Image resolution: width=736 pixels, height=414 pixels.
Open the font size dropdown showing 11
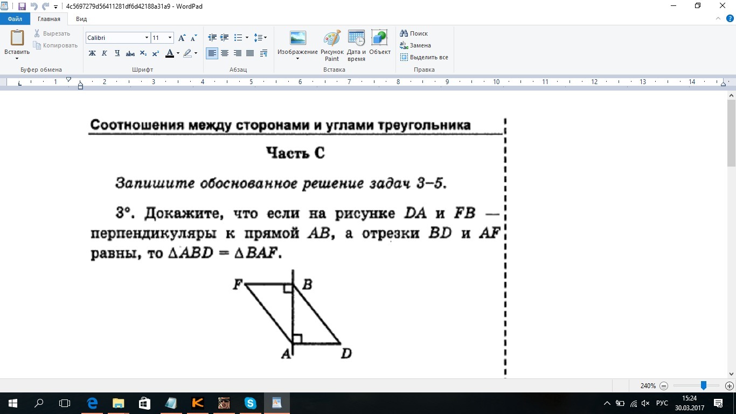pos(169,38)
